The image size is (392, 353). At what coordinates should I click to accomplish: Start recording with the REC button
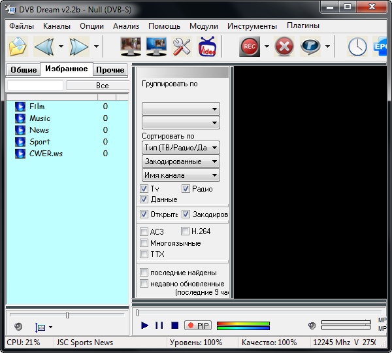[x=249, y=46]
